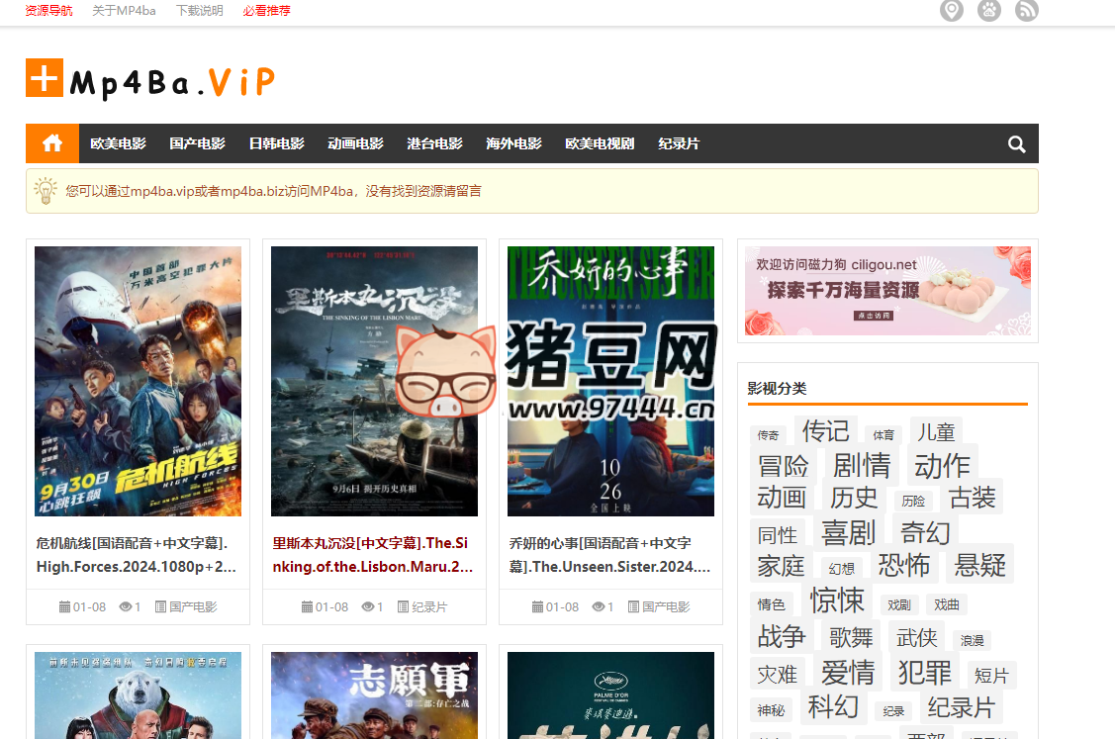
Task: Click the 科幻 tag in 影视分类
Action: pos(833,708)
